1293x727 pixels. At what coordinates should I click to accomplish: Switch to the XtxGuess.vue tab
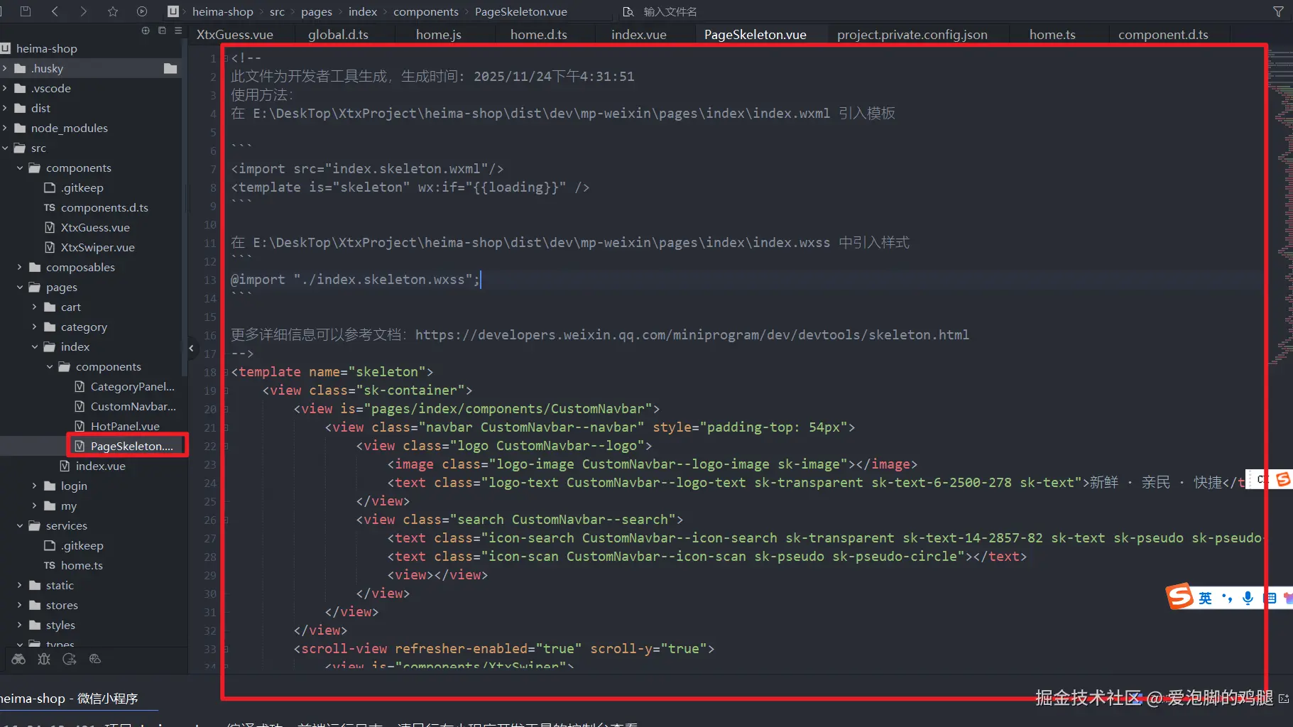[234, 34]
